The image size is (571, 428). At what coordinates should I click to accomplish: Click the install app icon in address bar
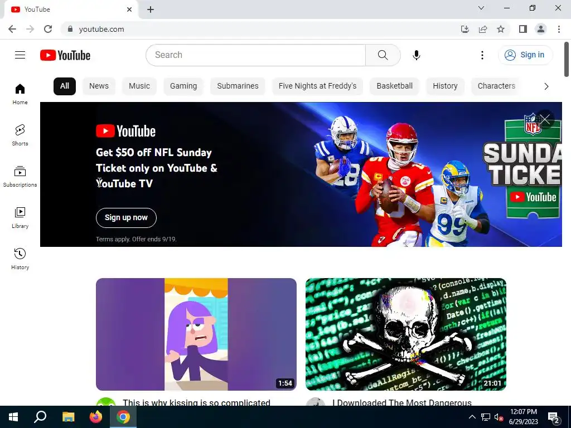(464, 29)
